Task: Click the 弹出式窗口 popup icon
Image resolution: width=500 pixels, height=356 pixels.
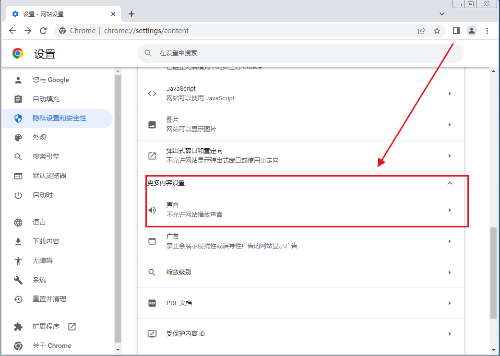Action: (x=152, y=156)
